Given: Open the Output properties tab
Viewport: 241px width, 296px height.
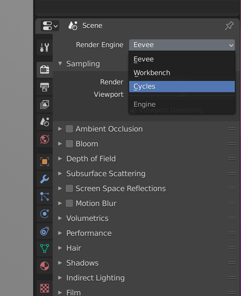Looking at the screenshot, I should tap(45, 87).
